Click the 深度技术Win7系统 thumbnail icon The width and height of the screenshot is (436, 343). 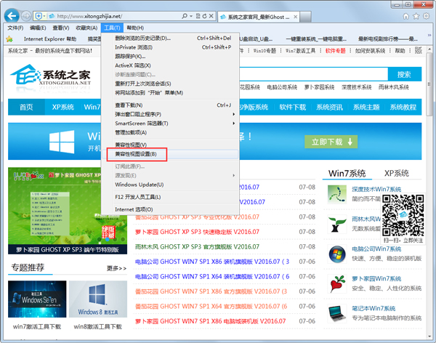pyautogui.click(x=336, y=194)
